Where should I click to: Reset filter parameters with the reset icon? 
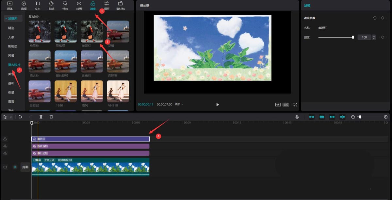(x=375, y=18)
